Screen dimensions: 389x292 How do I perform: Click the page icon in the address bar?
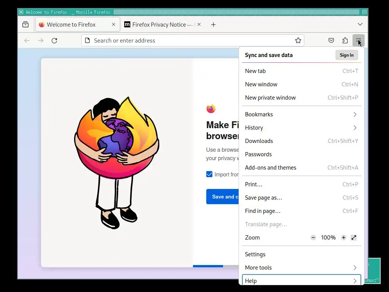pos(87,40)
